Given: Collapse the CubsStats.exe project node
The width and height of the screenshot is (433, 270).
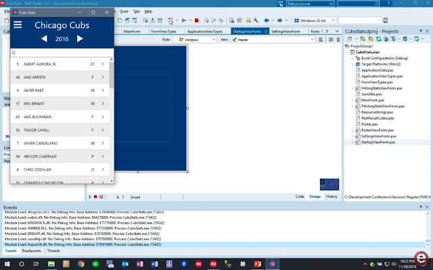Looking at the screenshot, I should pyautogui.click(x=347, y=52).
